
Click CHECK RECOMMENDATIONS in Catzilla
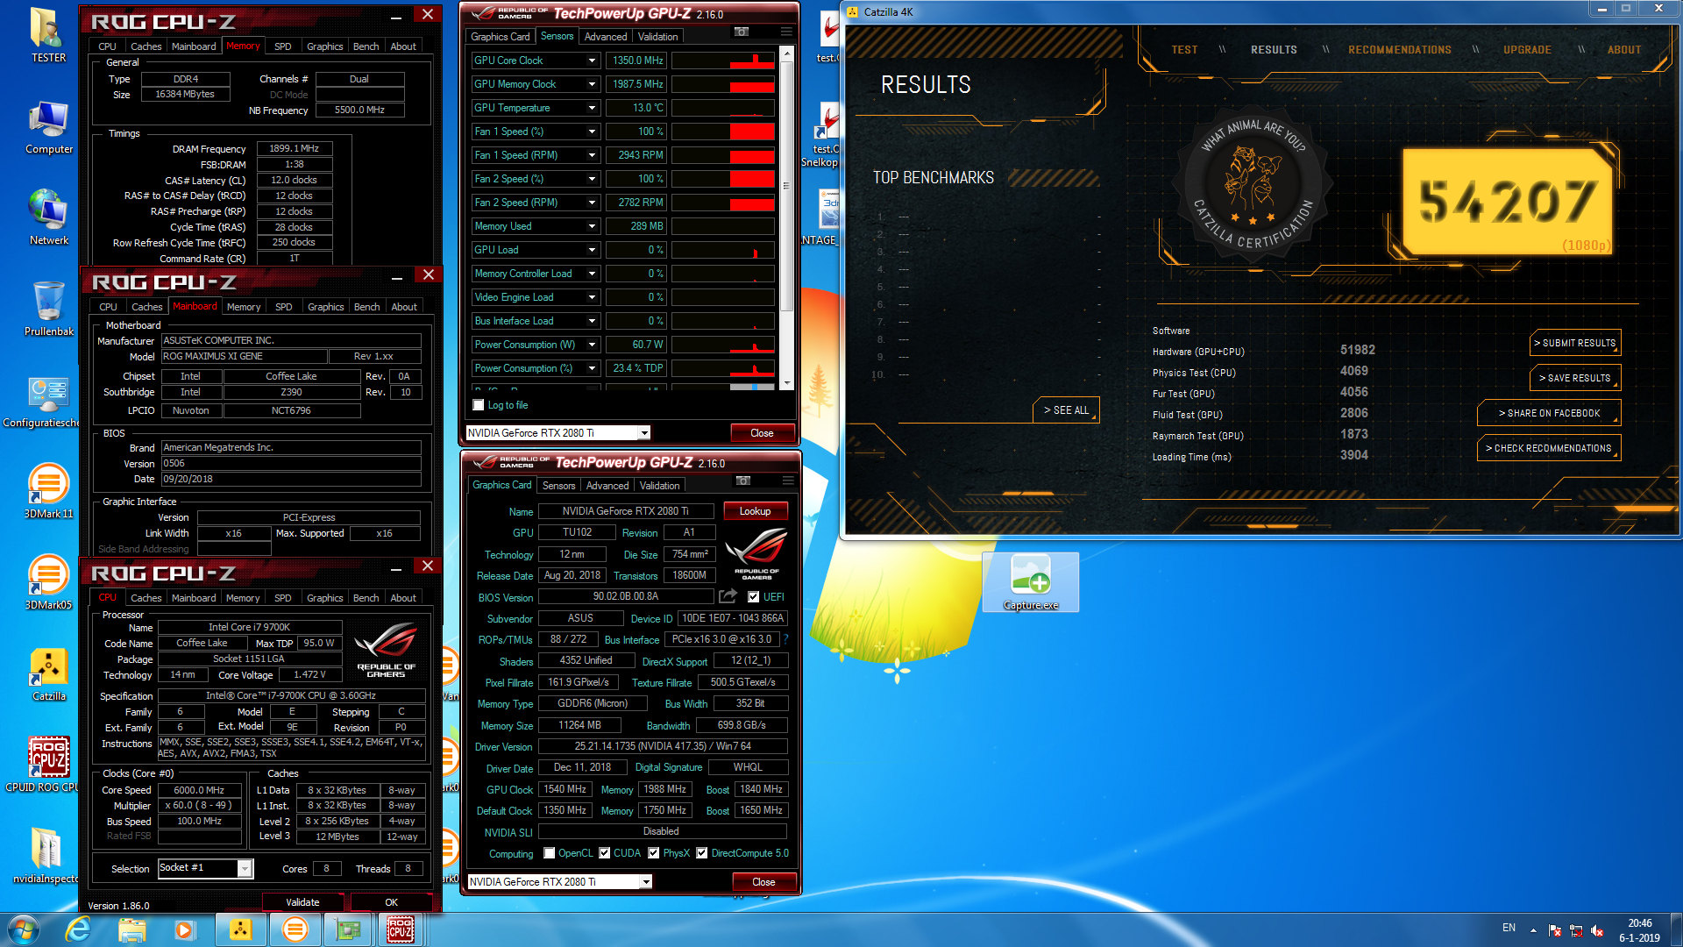point(1548,448)
